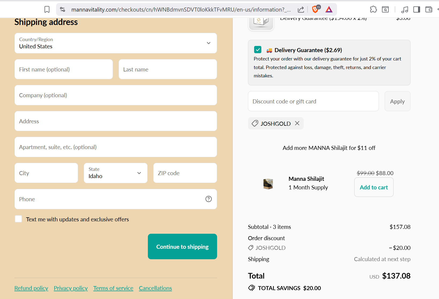Click the Delivery Guarantee product image at top

261,24
